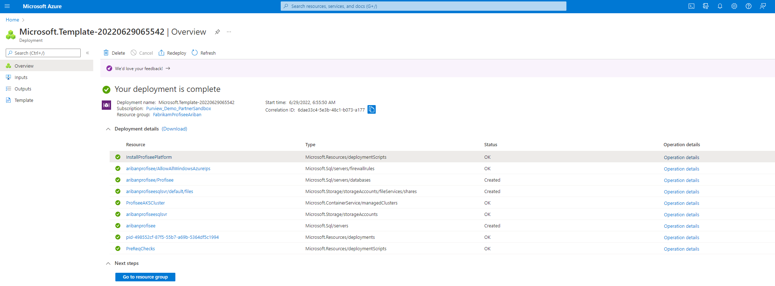Refresh the deployment overview

click(204, 53)
